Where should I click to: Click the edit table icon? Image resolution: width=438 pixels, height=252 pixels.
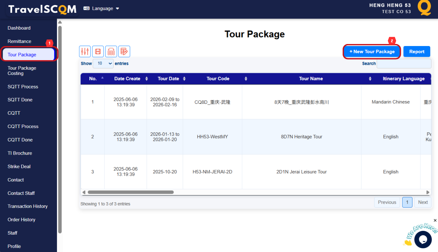click(124, 51)
